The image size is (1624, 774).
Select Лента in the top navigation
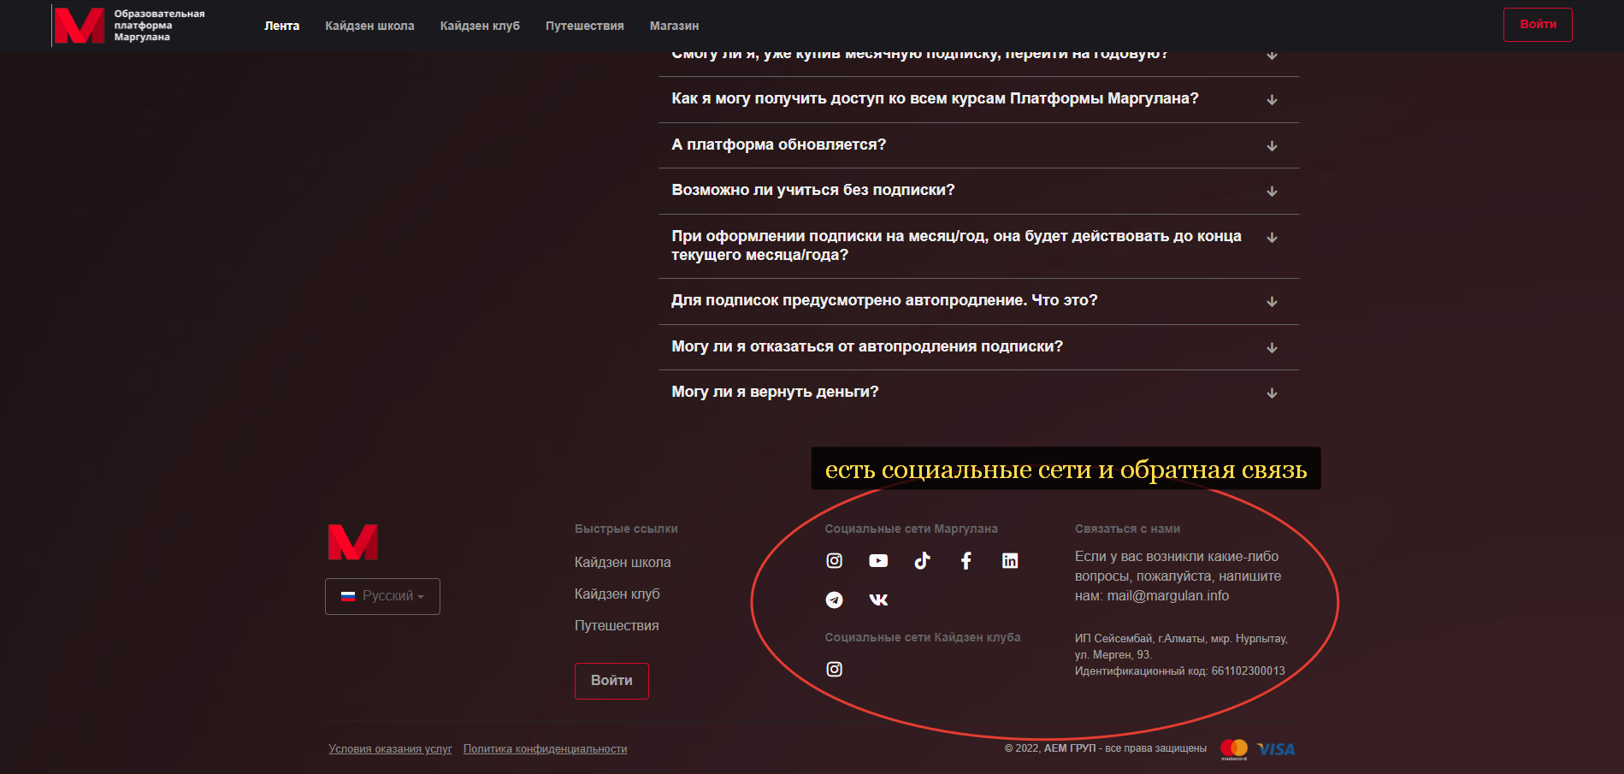(281, 26)
